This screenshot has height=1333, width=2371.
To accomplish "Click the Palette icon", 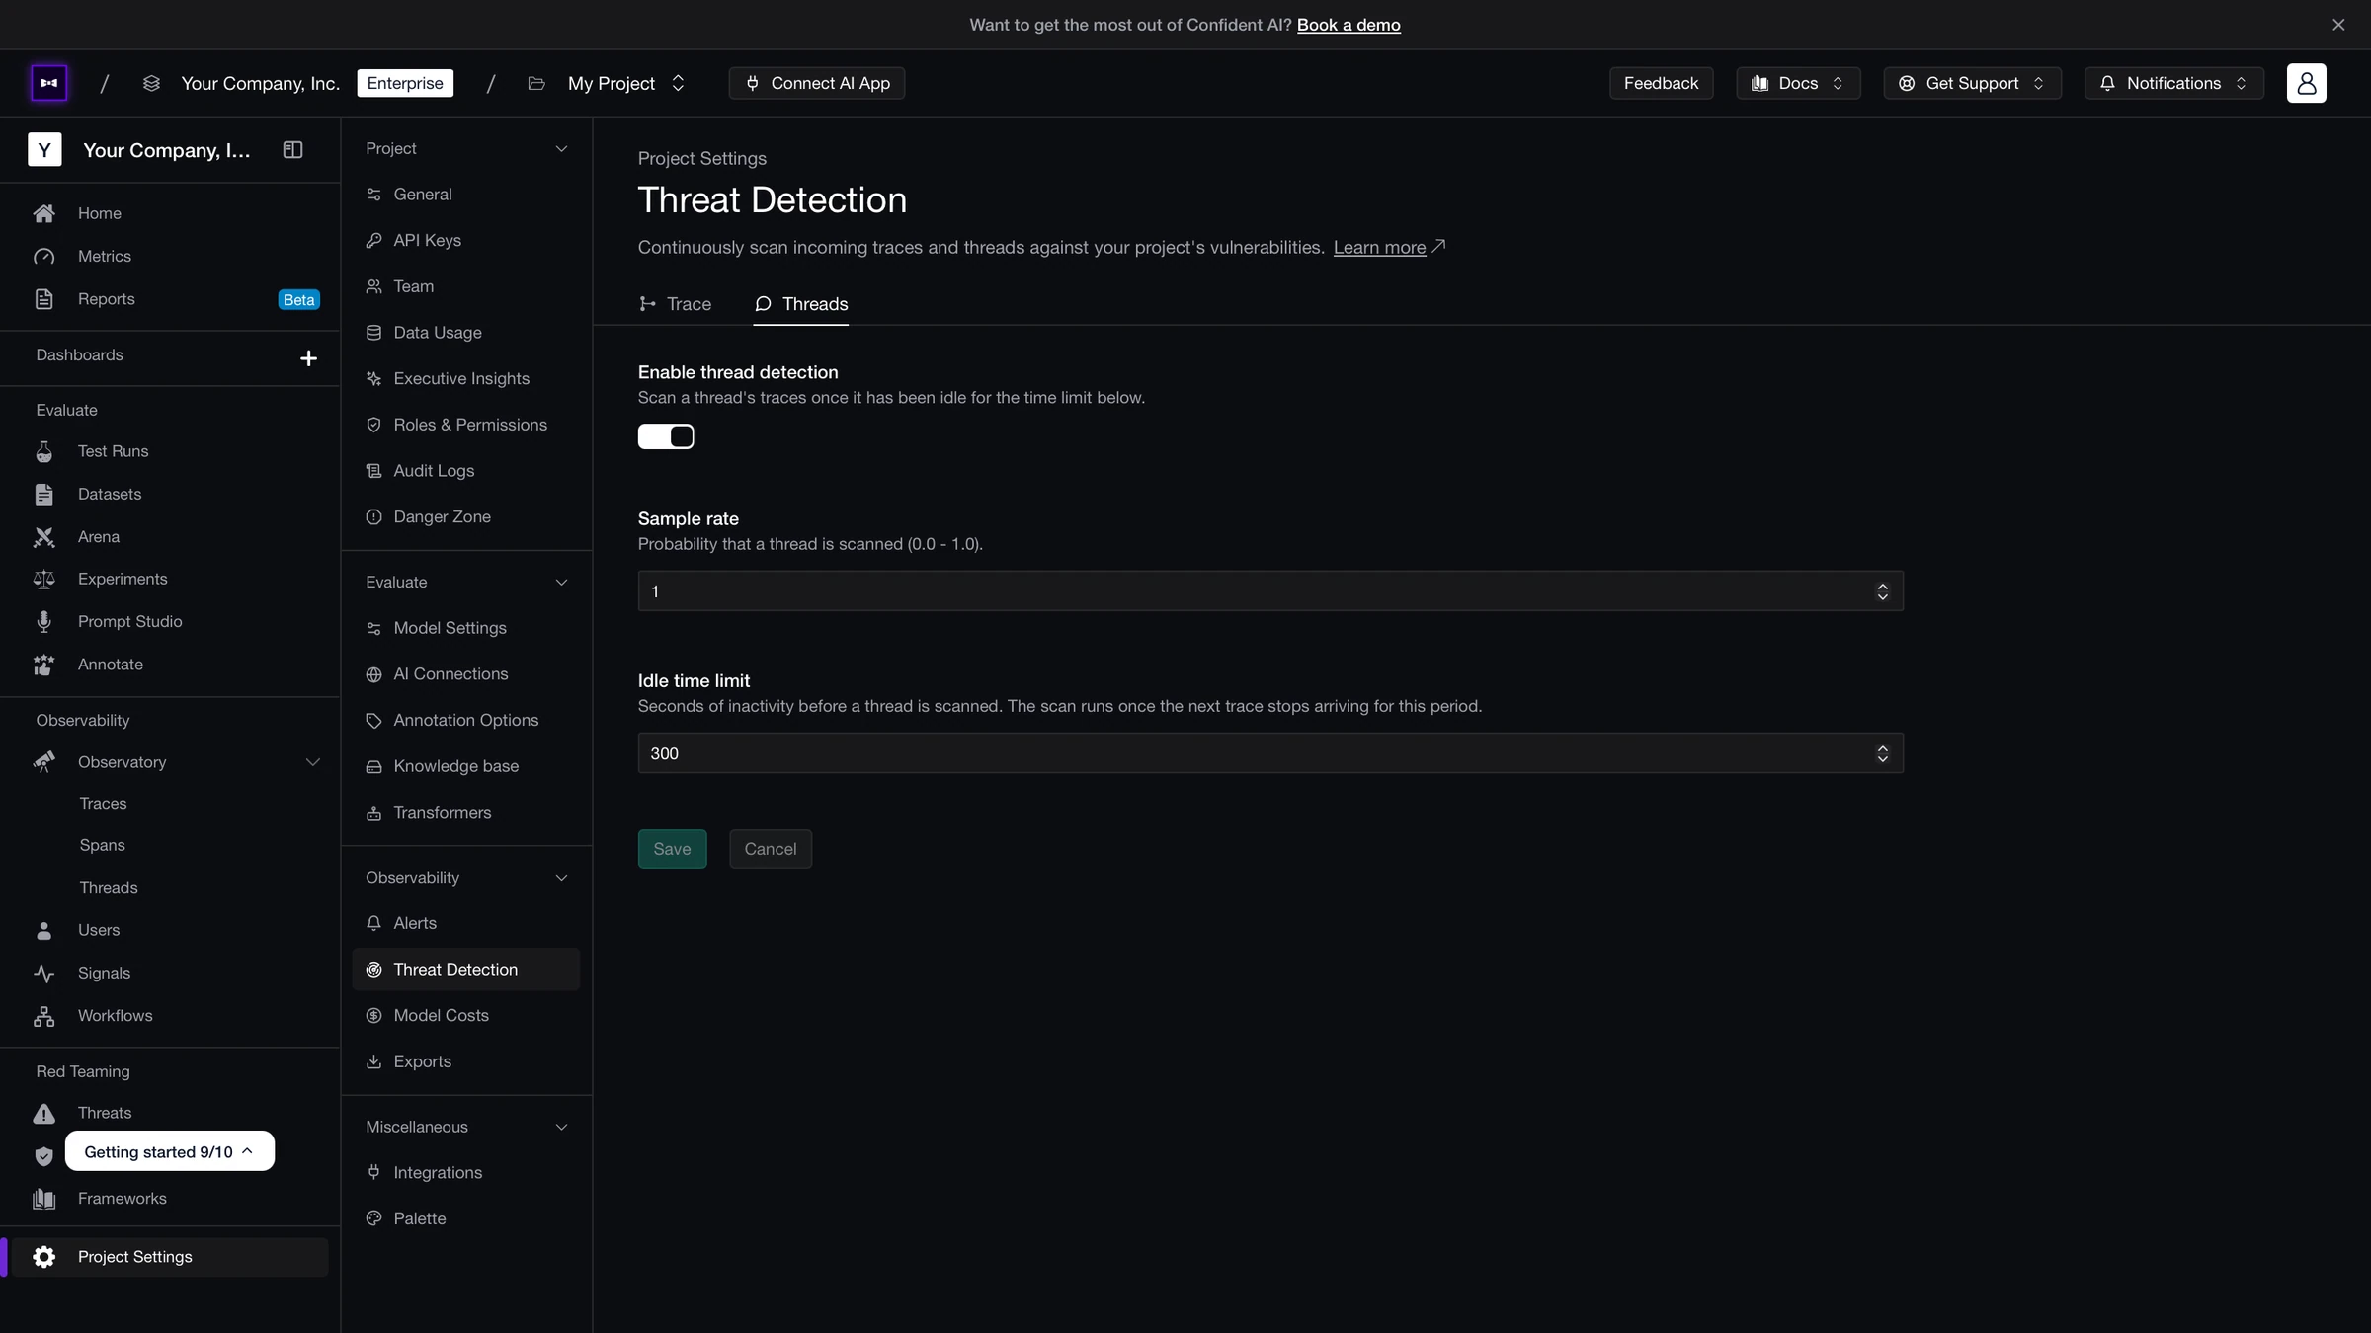I will [373, 1218].
